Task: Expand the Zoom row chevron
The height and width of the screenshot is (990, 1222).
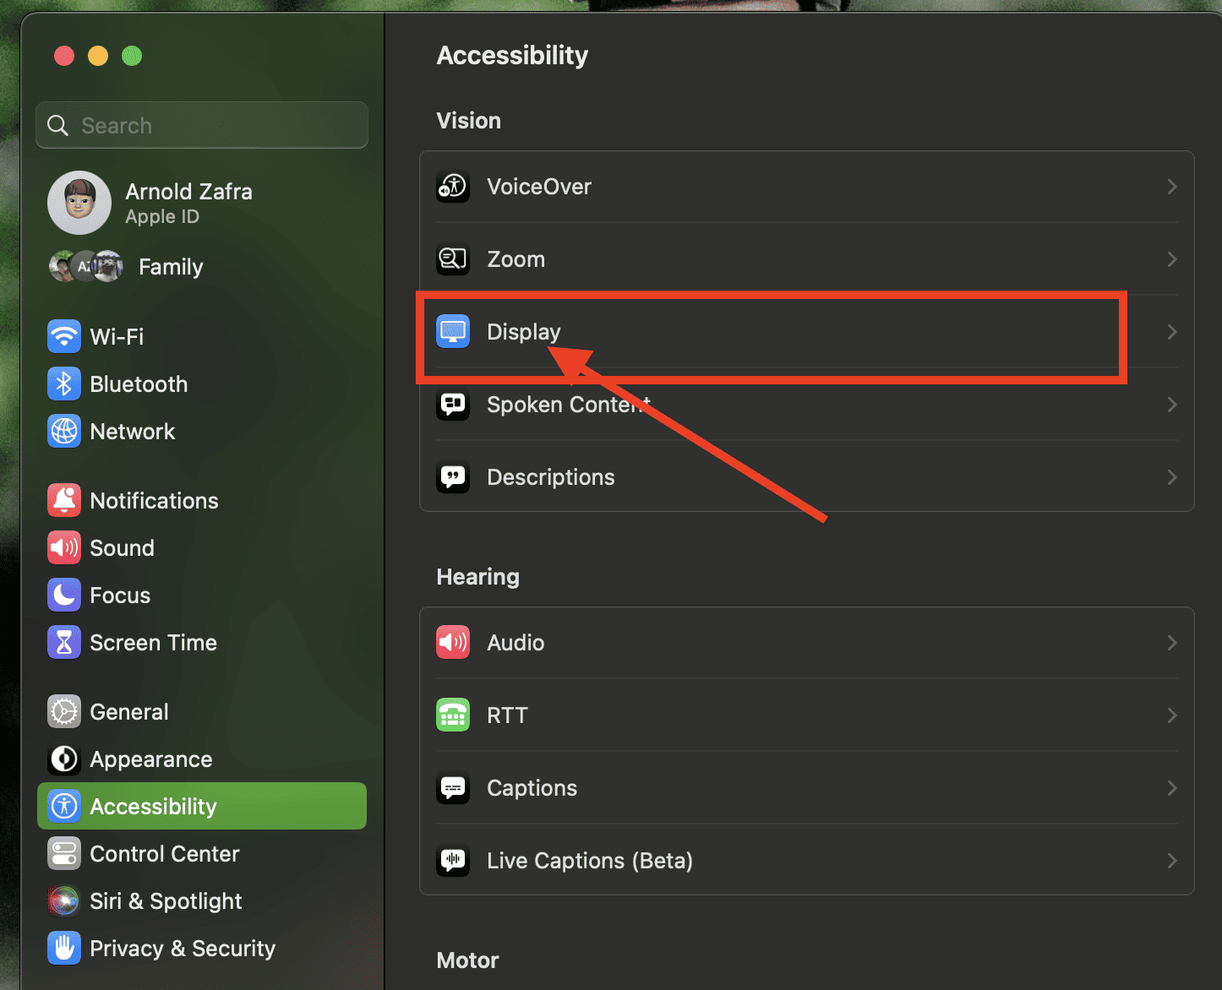Action: point(1171,259)
